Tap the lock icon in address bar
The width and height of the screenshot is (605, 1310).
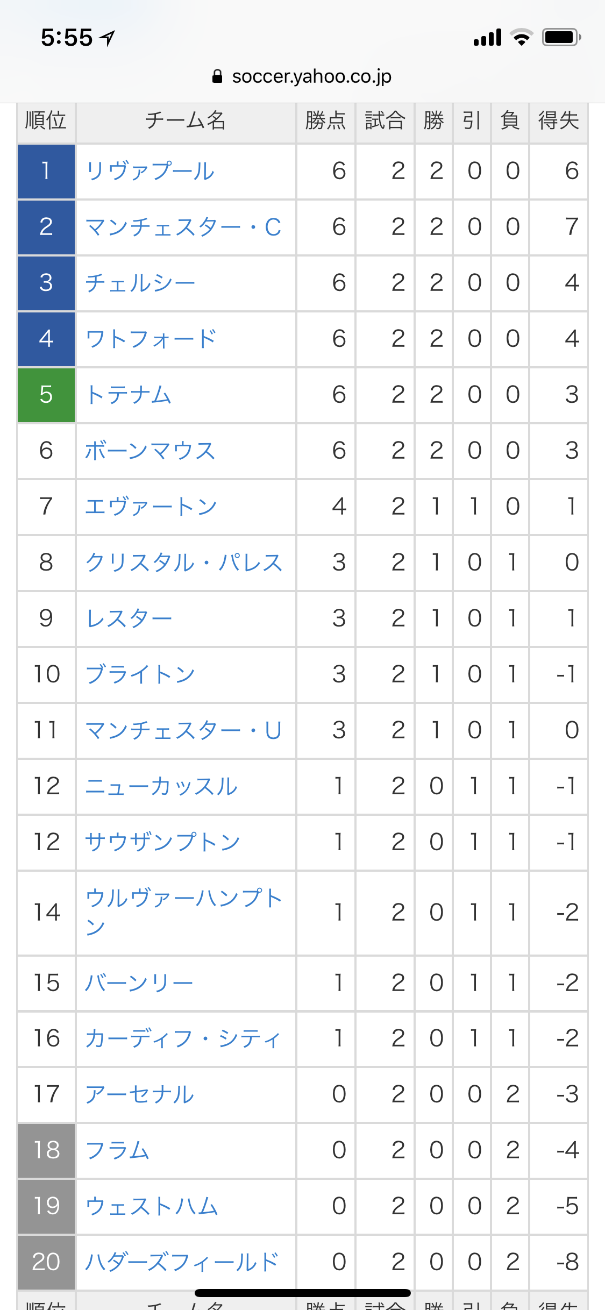click(x=217, y=76)
